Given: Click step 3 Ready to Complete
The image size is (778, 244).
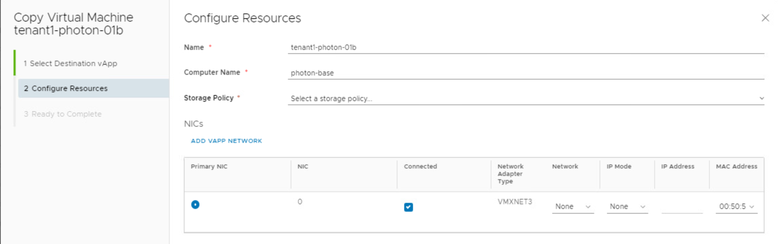Looking at the screenshot, I should pyautogui.click(x=63, y=114).
